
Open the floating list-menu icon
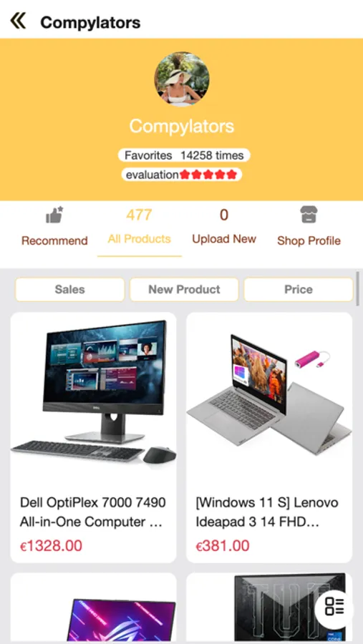(334, 606)
